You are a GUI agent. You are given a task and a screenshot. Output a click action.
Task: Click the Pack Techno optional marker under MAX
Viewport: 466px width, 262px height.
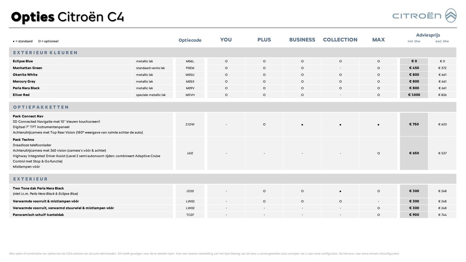[378, 153]
